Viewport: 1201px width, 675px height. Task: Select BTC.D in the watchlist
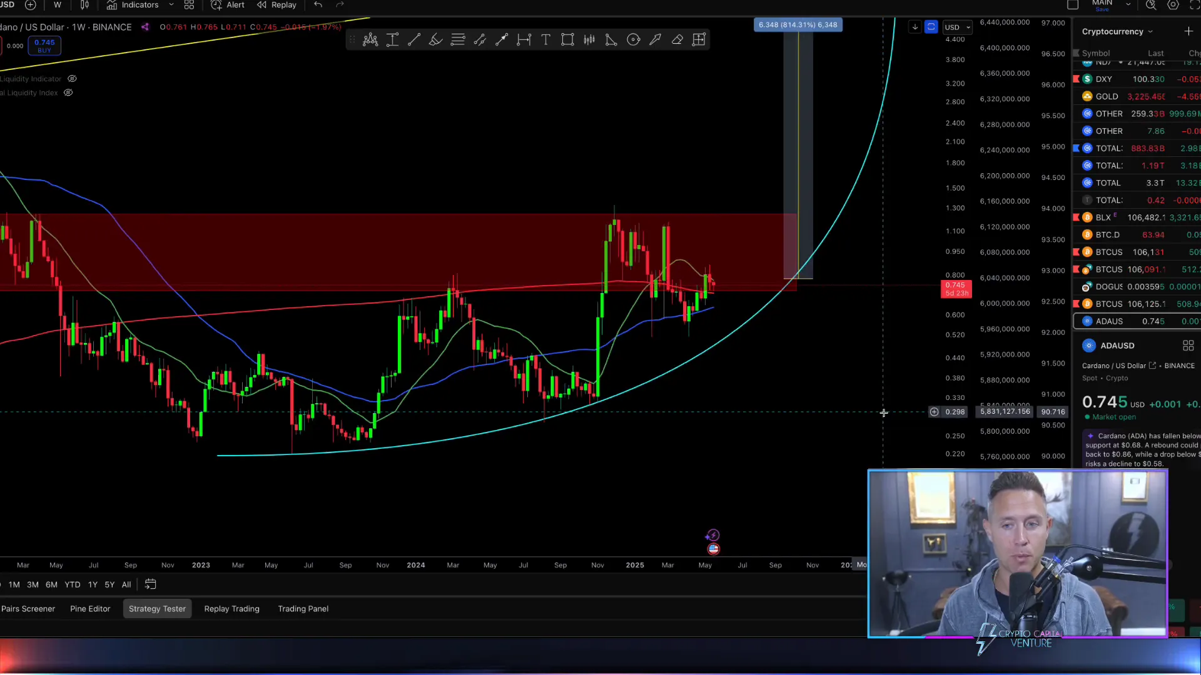click(x=1137, y=235)
